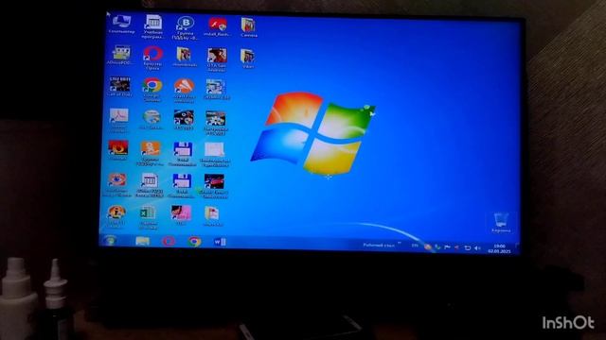
Task: Launch the orange Avast Free Antivirus shortcut
Action: (184, 91)
